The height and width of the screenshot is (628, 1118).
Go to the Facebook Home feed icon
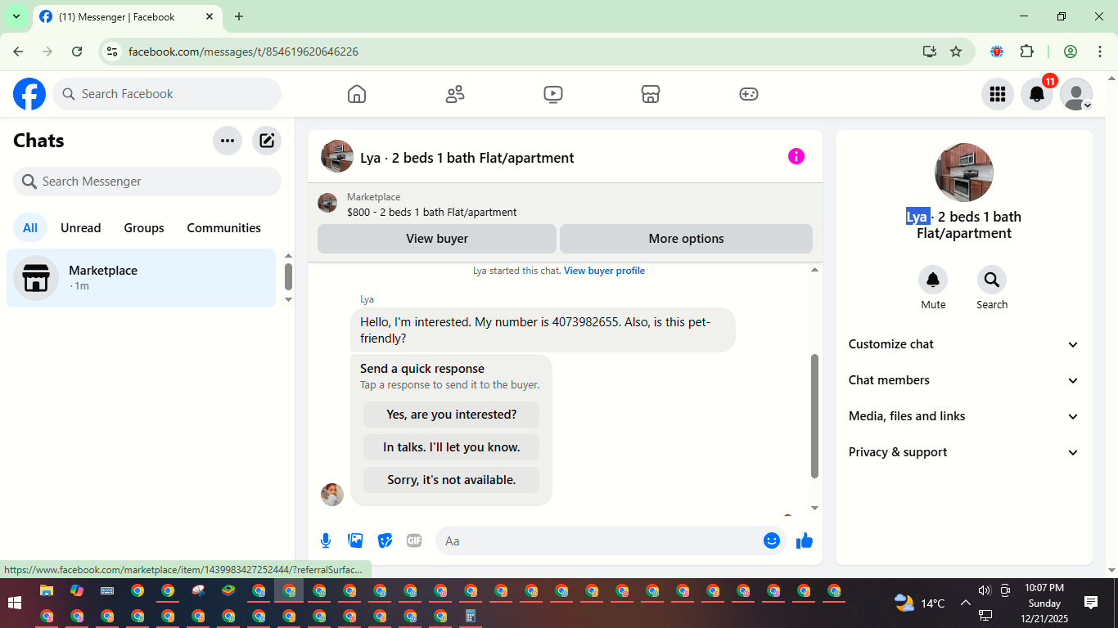357,94
